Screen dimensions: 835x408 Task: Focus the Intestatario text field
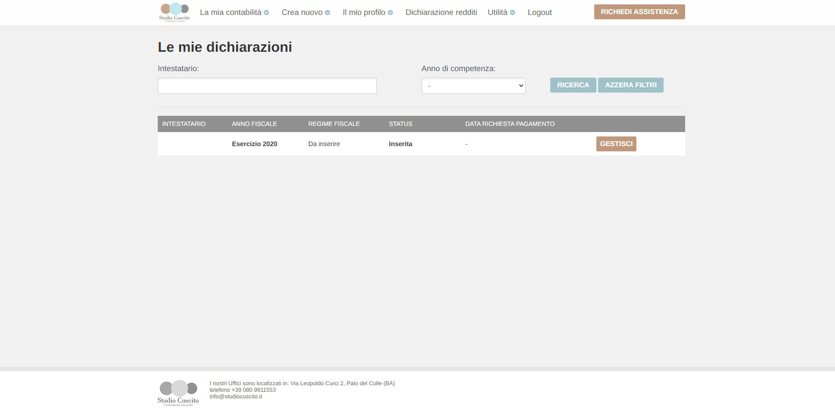click(267, 86)
